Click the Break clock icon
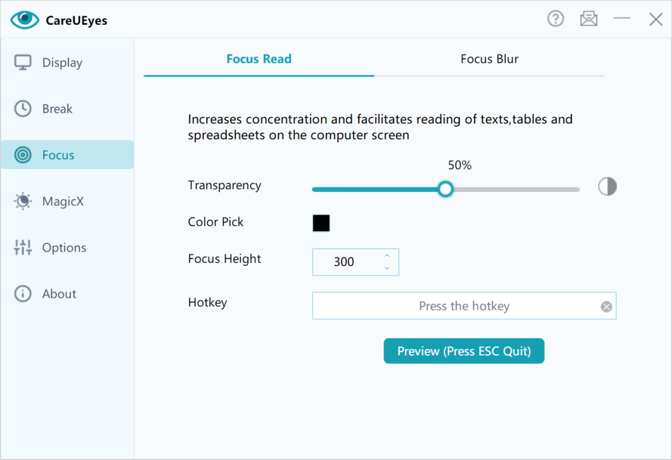This screenshot has height=460, width=672. click(x=23, y=109)
